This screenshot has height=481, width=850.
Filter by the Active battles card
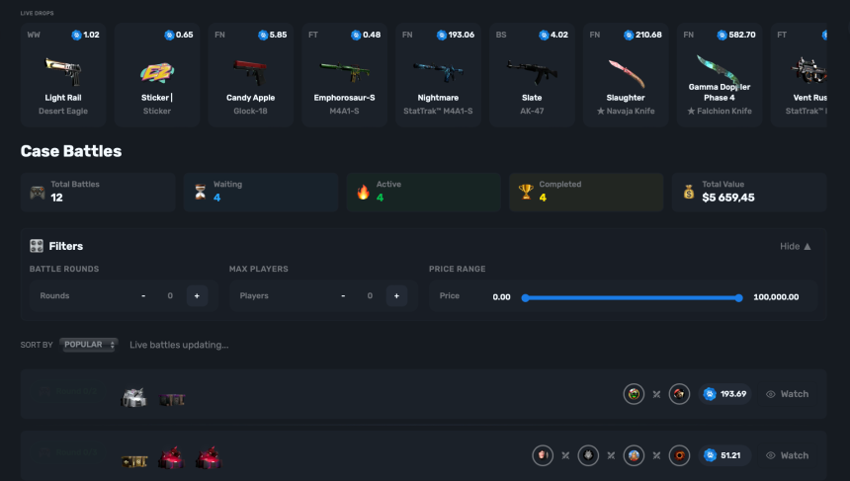pyautogui.click(x=423, y=192)
